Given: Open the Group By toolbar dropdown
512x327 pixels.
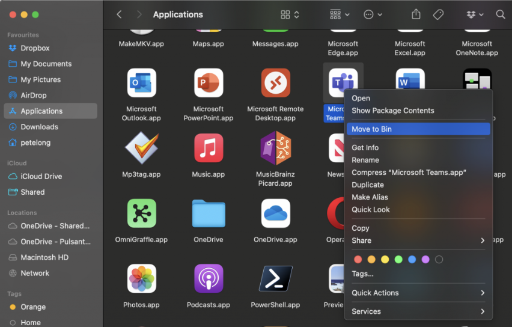Looking at the screenshot, I should (340, 14).
